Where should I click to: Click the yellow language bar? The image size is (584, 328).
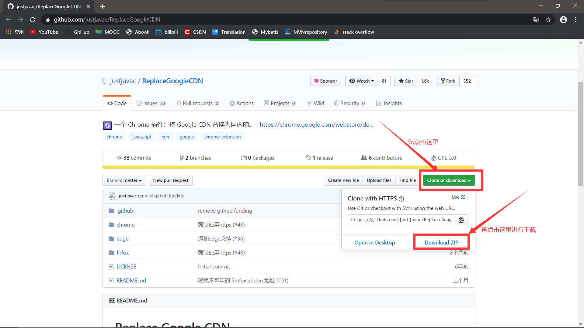click(288, 167)
